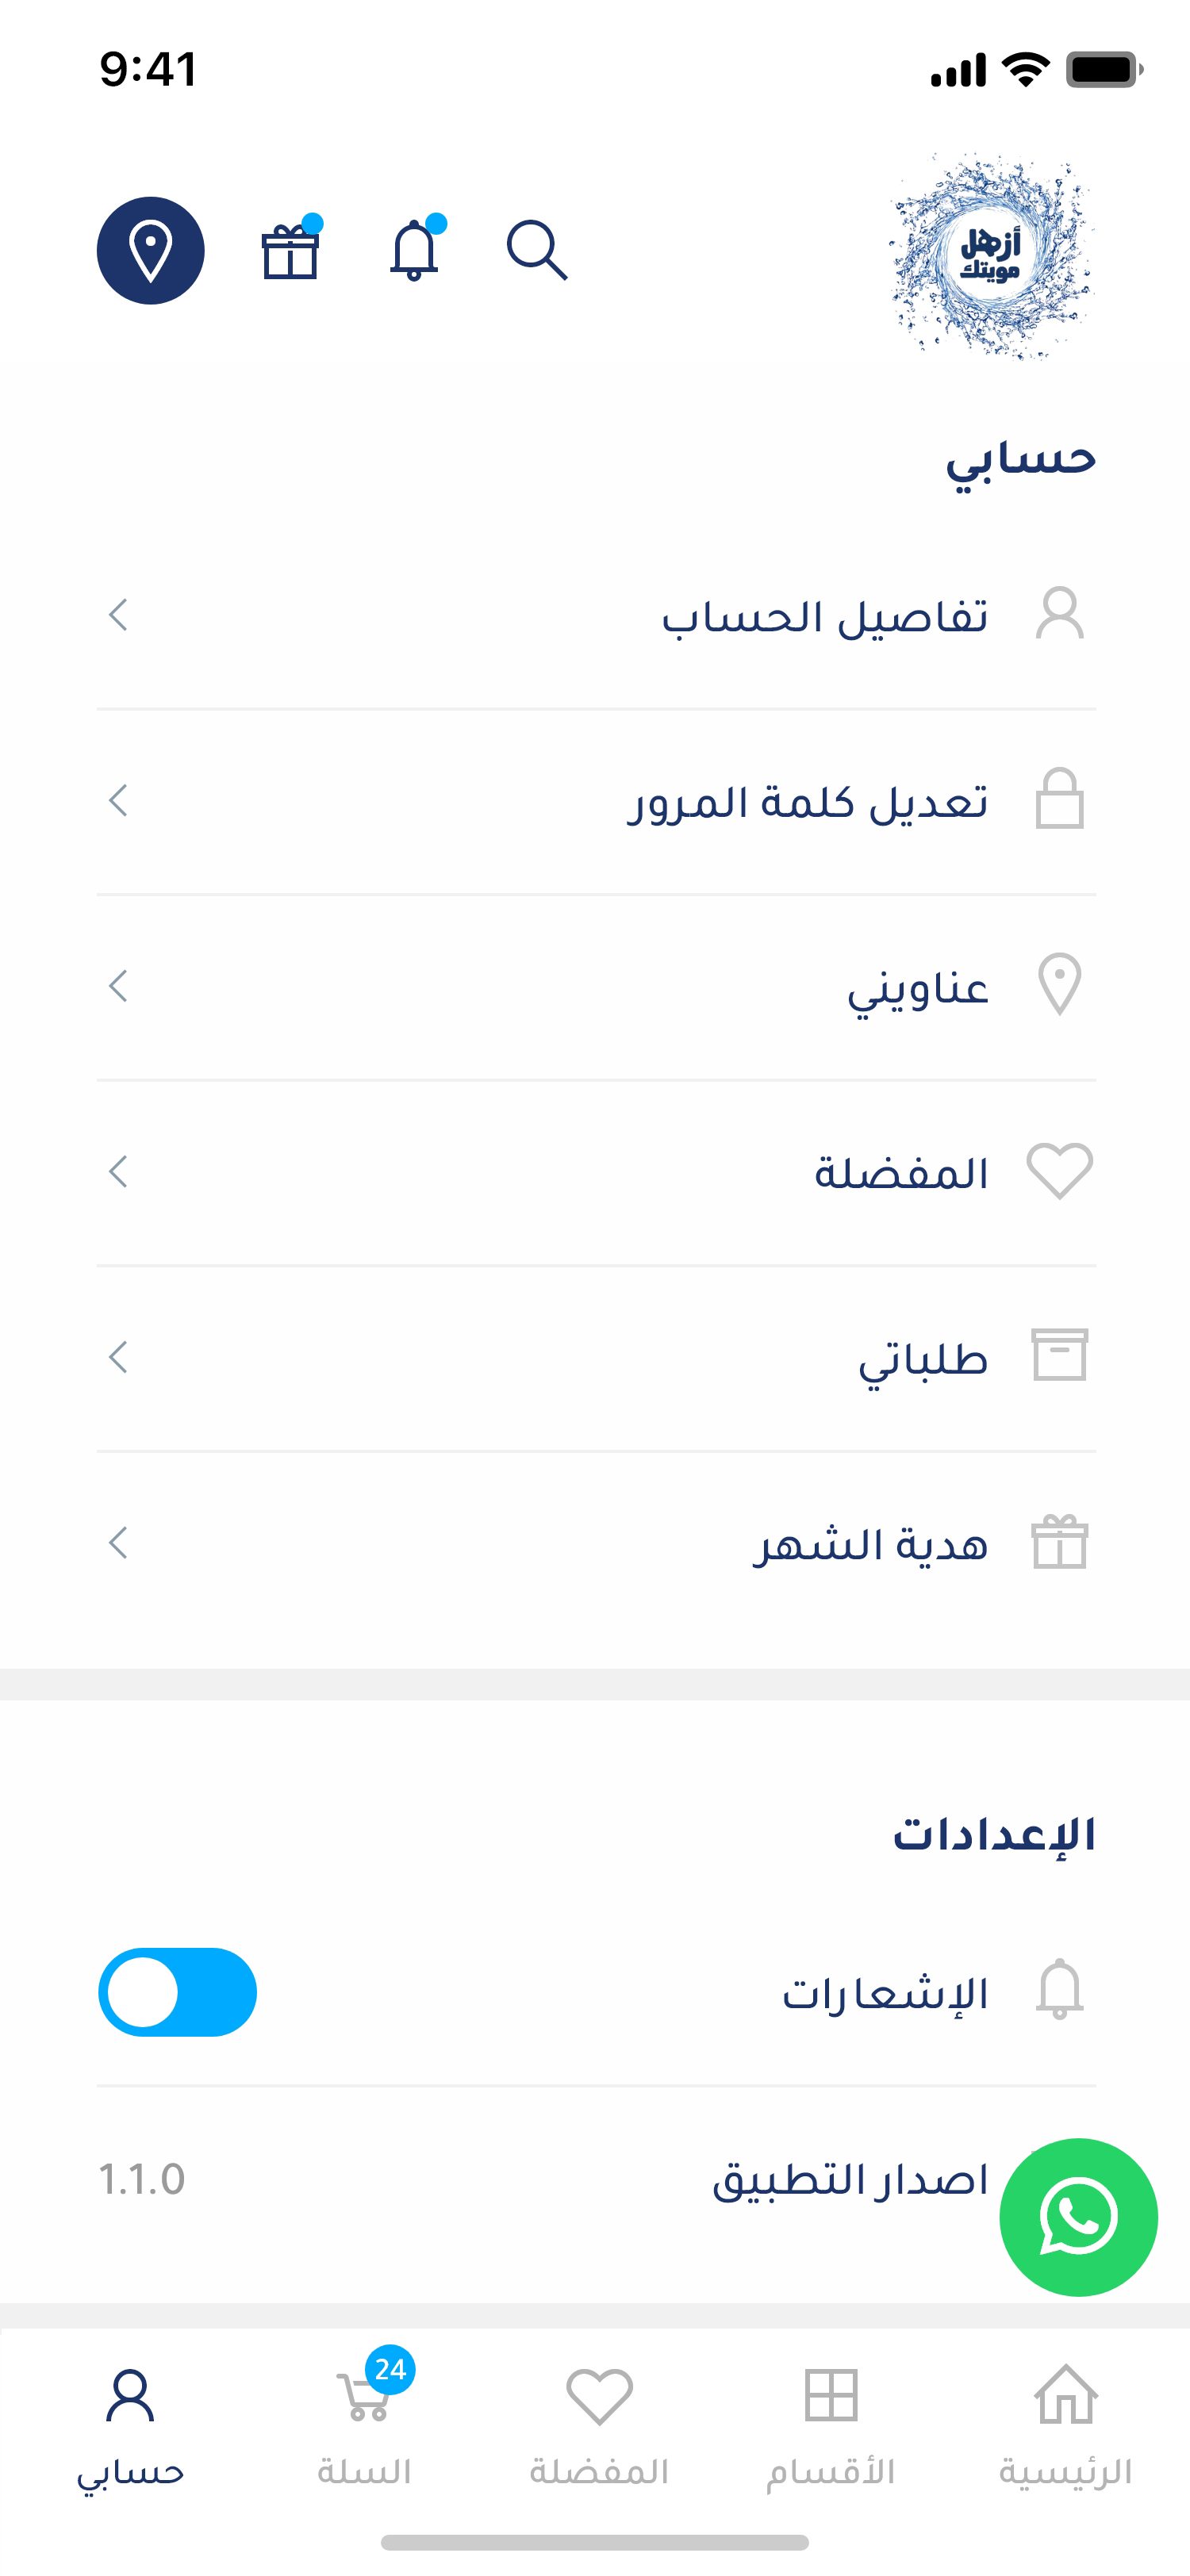The image size is (1190, 2576).
Task: Click the Azhal Moyatak logo
Action: (x=990, y=256)
